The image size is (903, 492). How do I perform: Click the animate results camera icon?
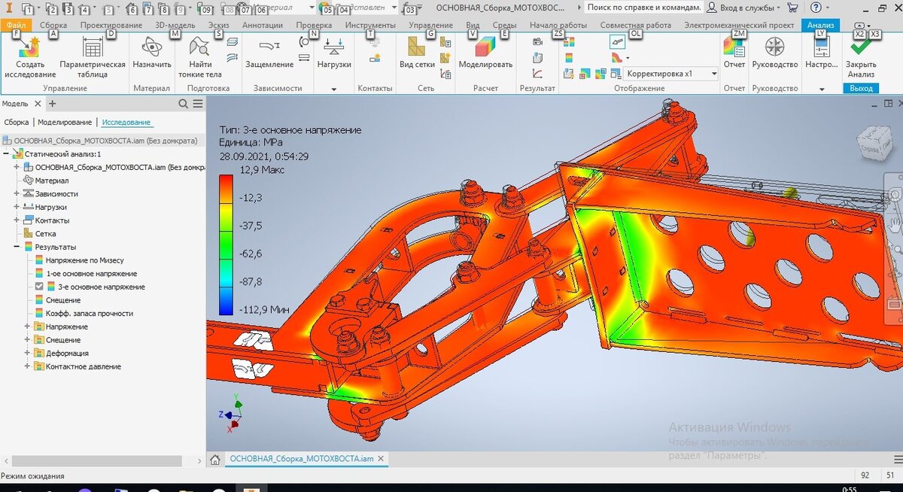pos(537,42)
